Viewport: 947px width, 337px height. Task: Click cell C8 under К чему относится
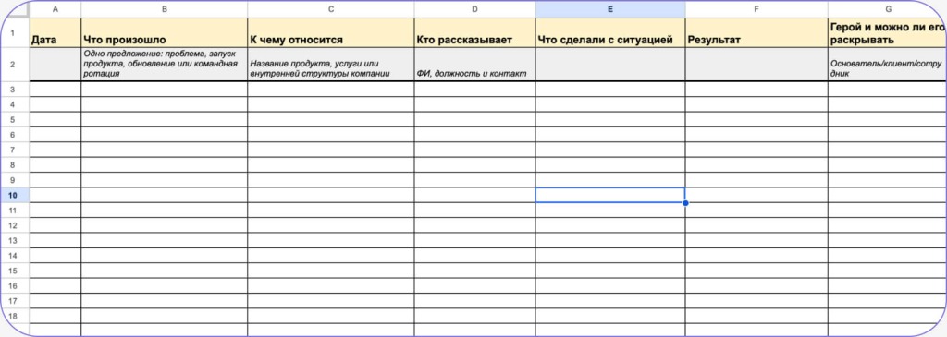(x=331, y=164)
